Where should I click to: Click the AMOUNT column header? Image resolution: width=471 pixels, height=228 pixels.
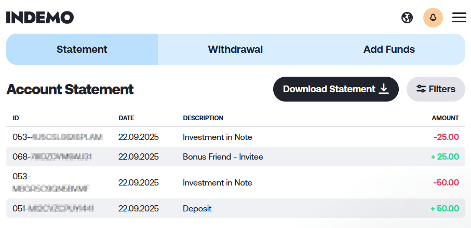pyautogui.click(x=445, y=118)
